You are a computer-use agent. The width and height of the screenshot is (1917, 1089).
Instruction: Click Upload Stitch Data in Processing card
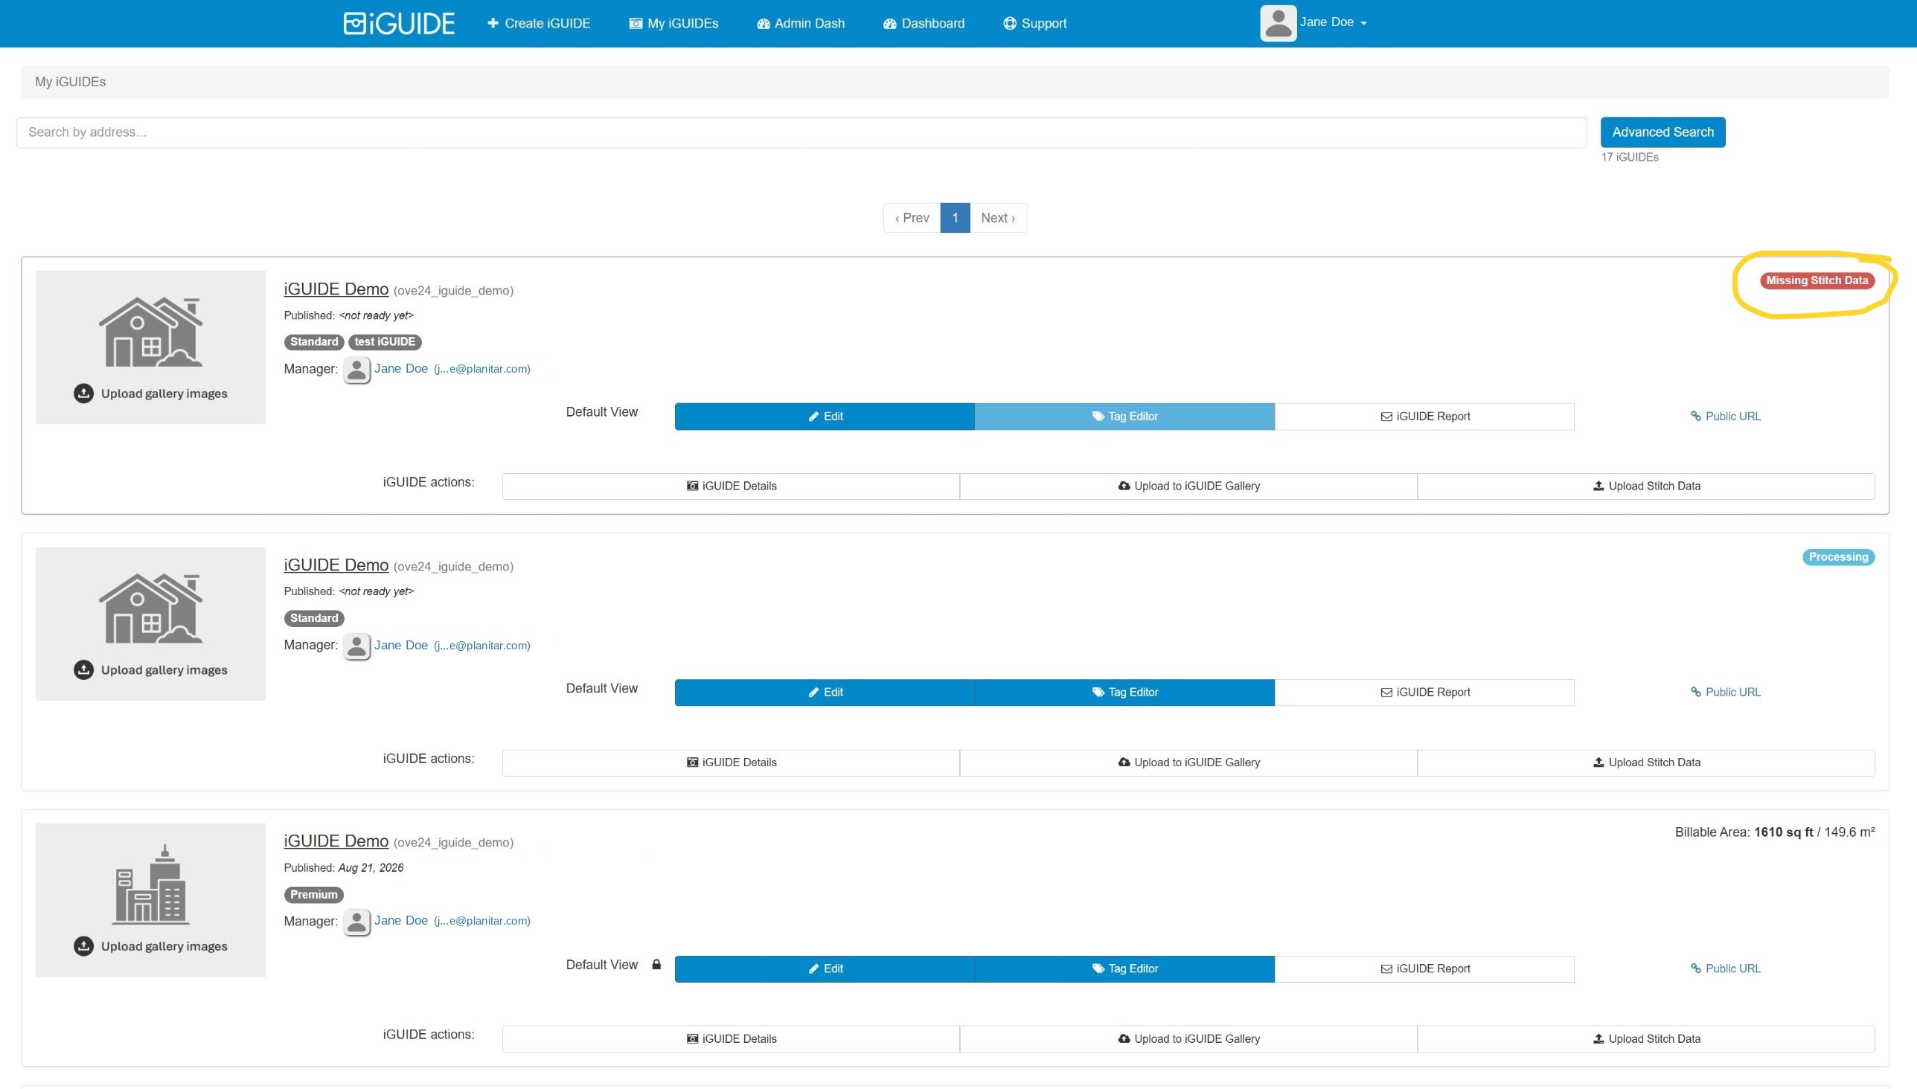point(1646,763)
